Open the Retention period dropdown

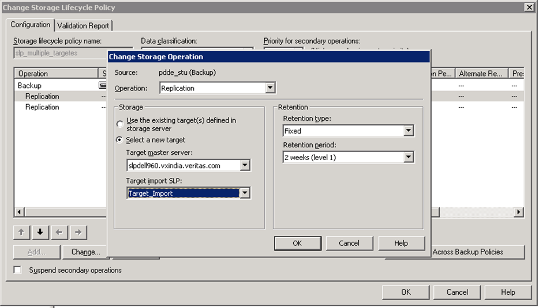(409, 157)
